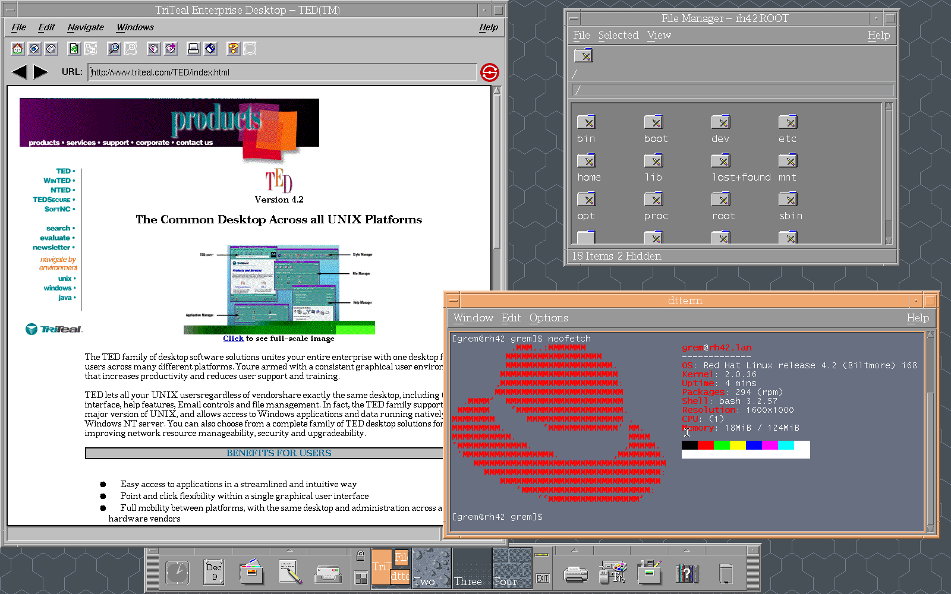Add bookmark using the icon with purple plus
This screenshot has width=951, height=594.
(x=171, y=49)
